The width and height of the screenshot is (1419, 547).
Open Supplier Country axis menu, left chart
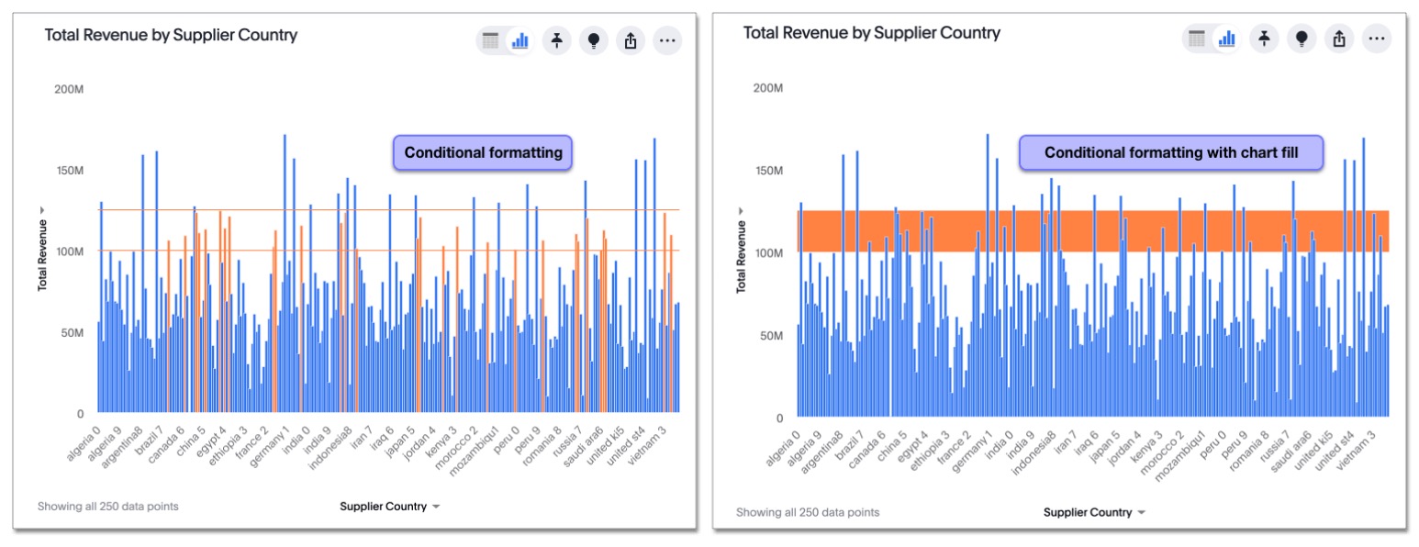pos(389,507)
